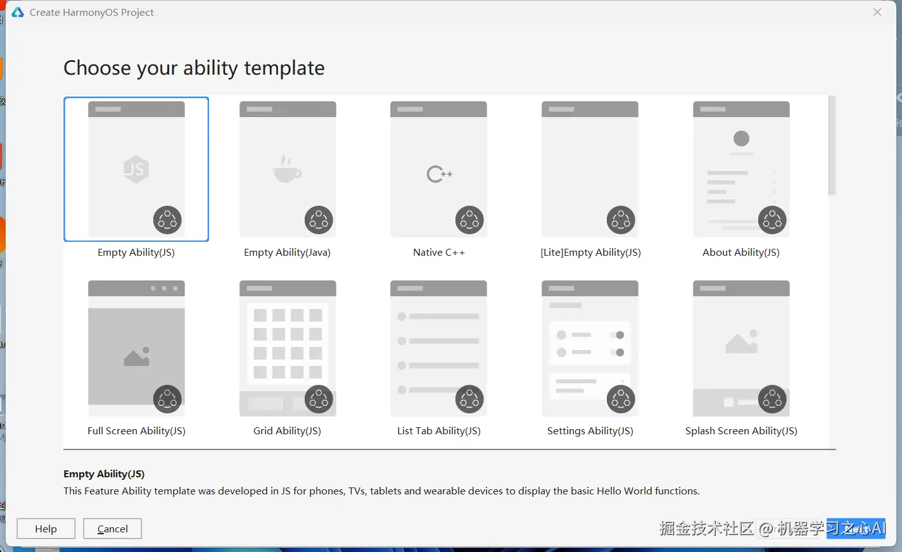This screenshot has width=902, height=552.
Task: Click the Empty Ability(JS) label
Action: point(136,252)
